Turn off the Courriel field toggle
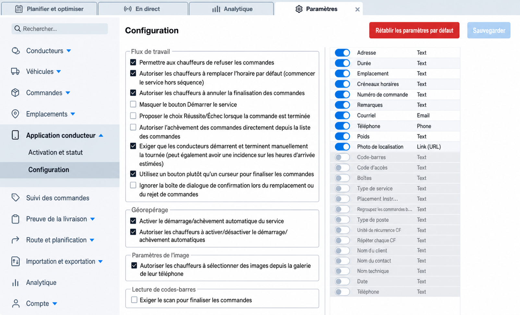 pyautogui.click(x=342, y=115)
